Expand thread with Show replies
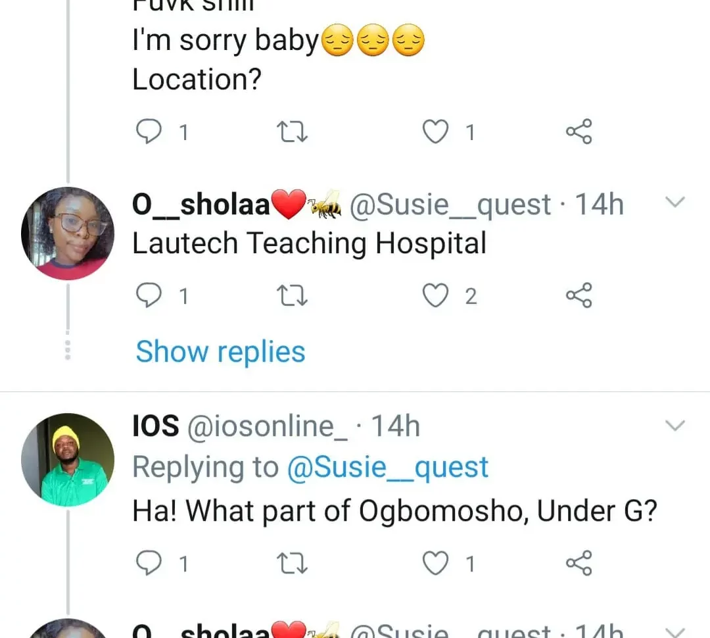Image resolution: width=710 pixels, height=638 pixels. (220, 351)
